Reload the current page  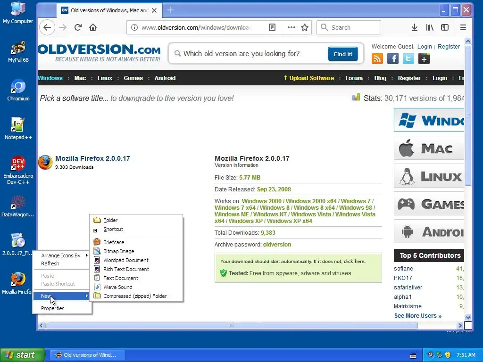point(78,27)
